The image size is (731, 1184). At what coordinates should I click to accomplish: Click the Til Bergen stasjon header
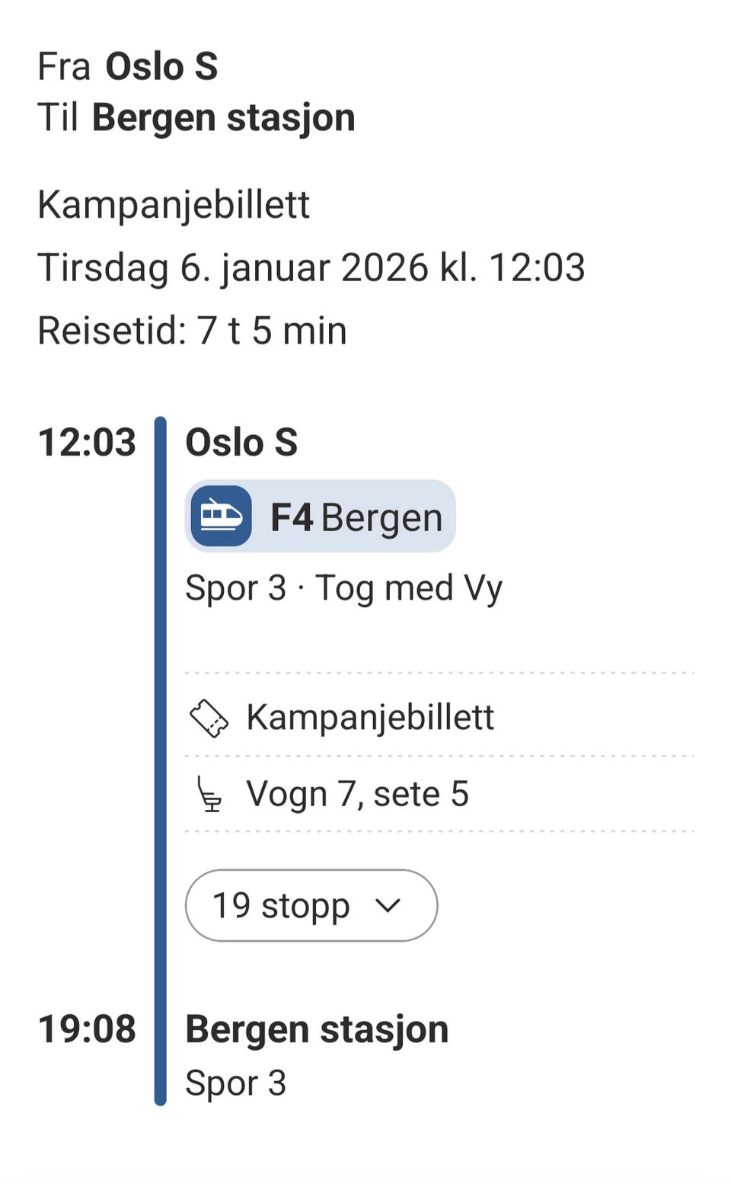pos(196,118)
